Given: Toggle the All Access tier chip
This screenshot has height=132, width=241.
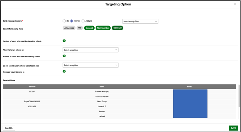Looking at the screenshot, I should [69, 28].
